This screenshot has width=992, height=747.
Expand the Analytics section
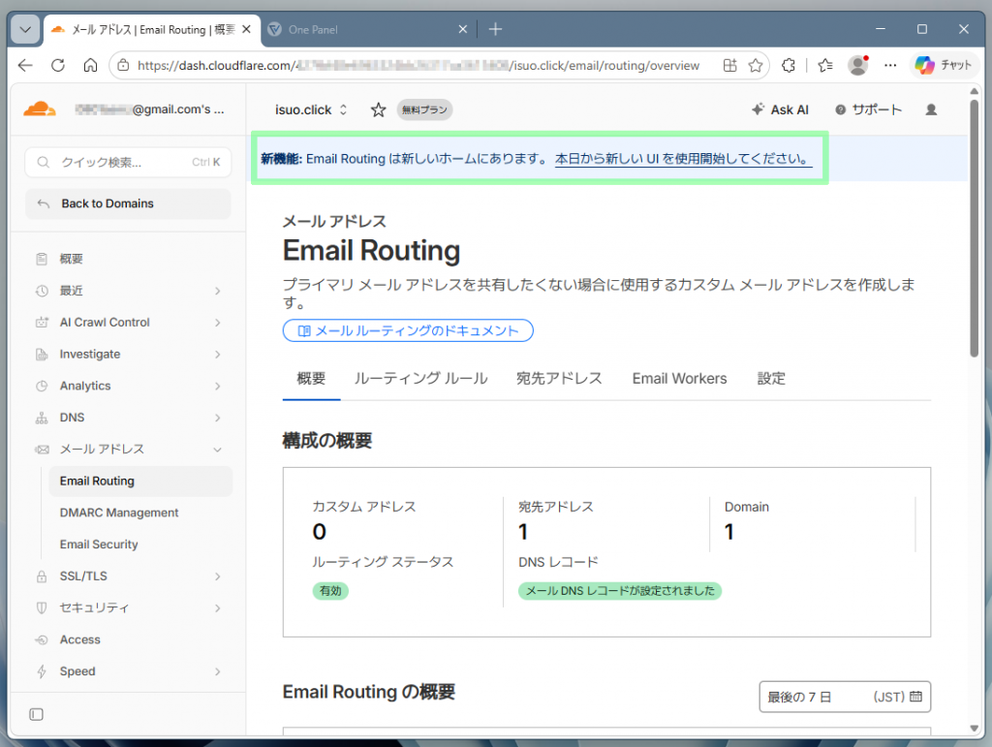tap(129, 386)
